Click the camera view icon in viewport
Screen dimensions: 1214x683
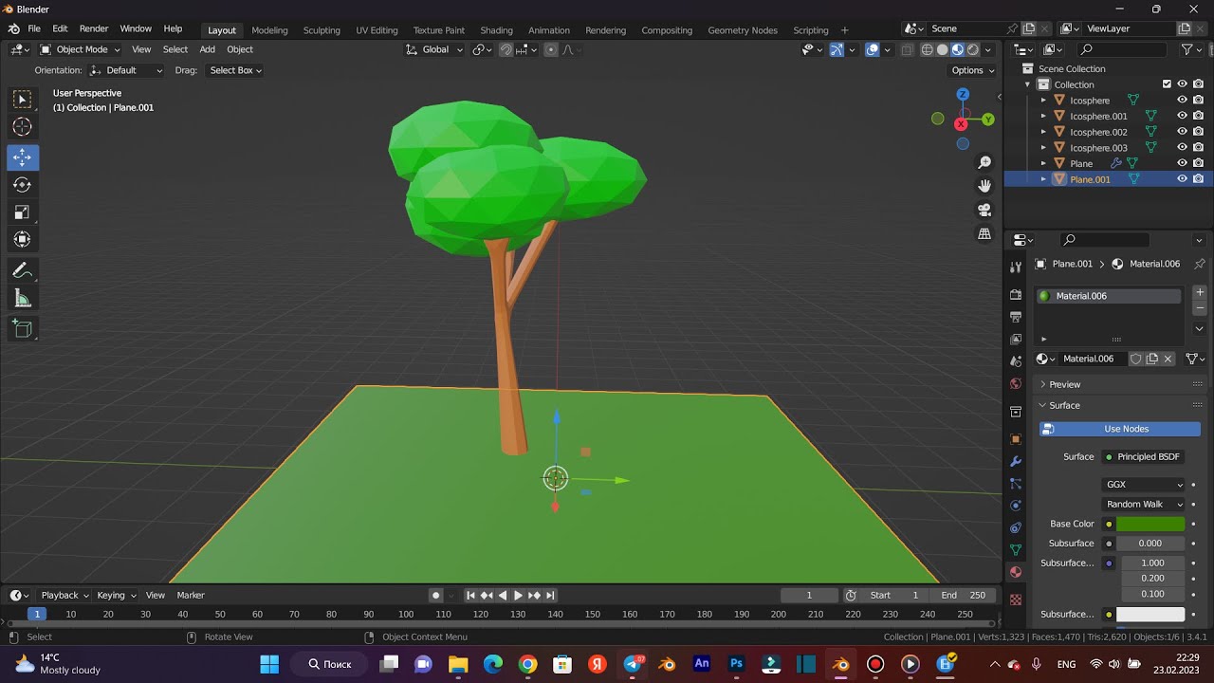[x=984, y=210]
